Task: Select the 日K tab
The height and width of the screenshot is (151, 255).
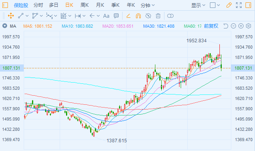Action: tap(69, 5)
